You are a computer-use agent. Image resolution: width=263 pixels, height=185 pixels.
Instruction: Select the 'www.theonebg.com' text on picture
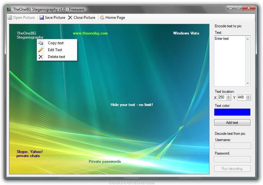point(90,33)
